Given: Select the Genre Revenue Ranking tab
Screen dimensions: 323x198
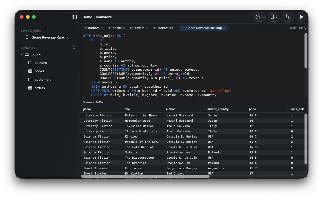Looking at the screenshot, I should (x=204, y=28).
